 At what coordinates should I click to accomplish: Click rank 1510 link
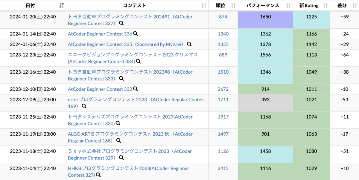pos(223,72)
